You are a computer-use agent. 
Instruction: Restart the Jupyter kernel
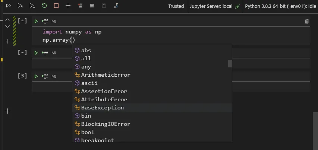click(44, 6)
